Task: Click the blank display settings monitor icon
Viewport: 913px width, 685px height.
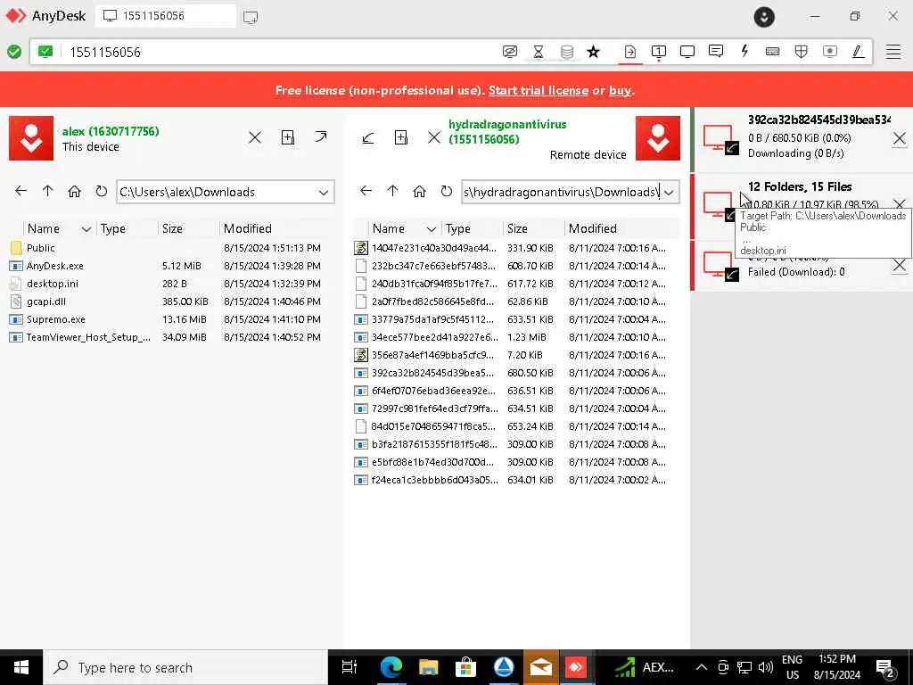Action: pos(687,52)
